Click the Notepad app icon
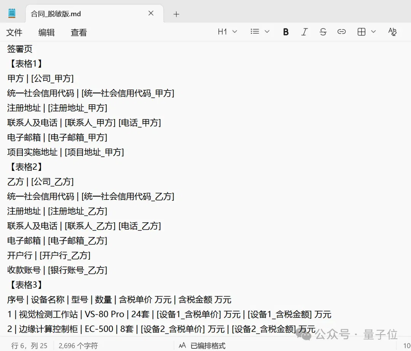411x351 pixels. coord(12,13)
